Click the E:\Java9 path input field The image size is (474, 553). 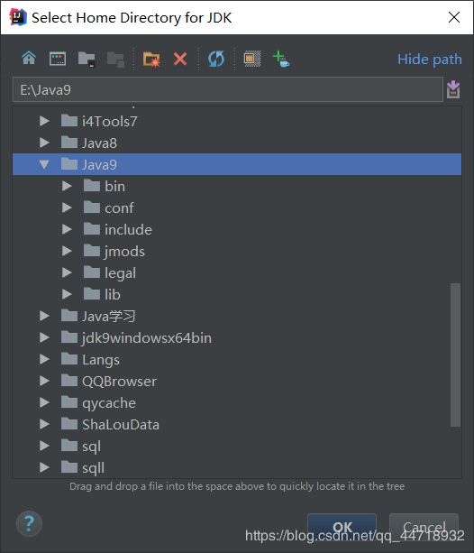[228, 89]
